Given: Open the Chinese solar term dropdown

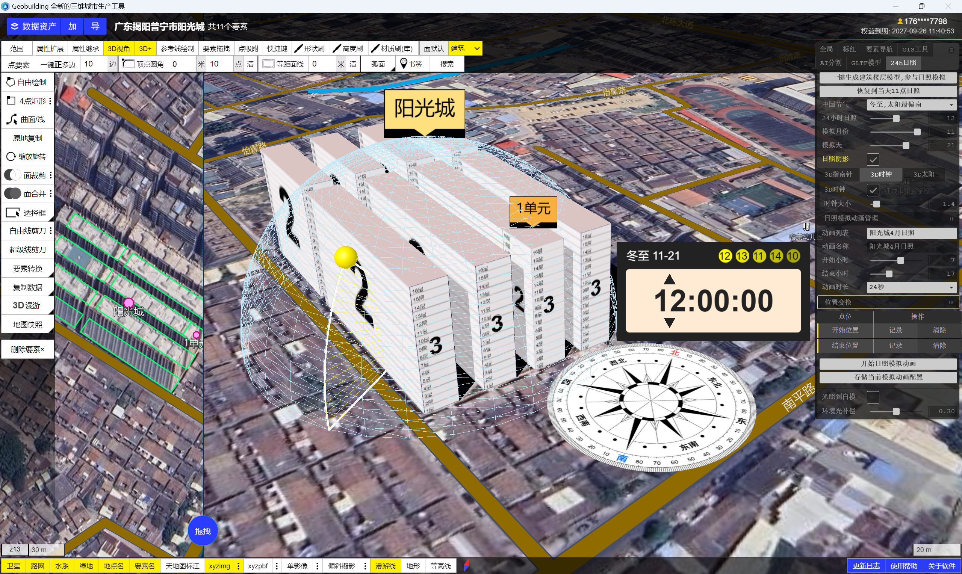Looking at the screenshot, I should point(911,104).
